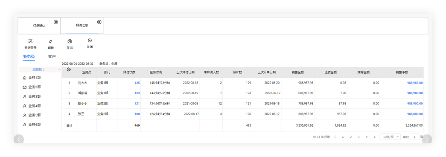Open the 查询条件 query filter
The width and height of the screenshot is (446, 157).
(x=30, y=44)
